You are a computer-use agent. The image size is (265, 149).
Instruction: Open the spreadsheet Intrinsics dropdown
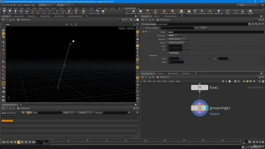(86, 113)
